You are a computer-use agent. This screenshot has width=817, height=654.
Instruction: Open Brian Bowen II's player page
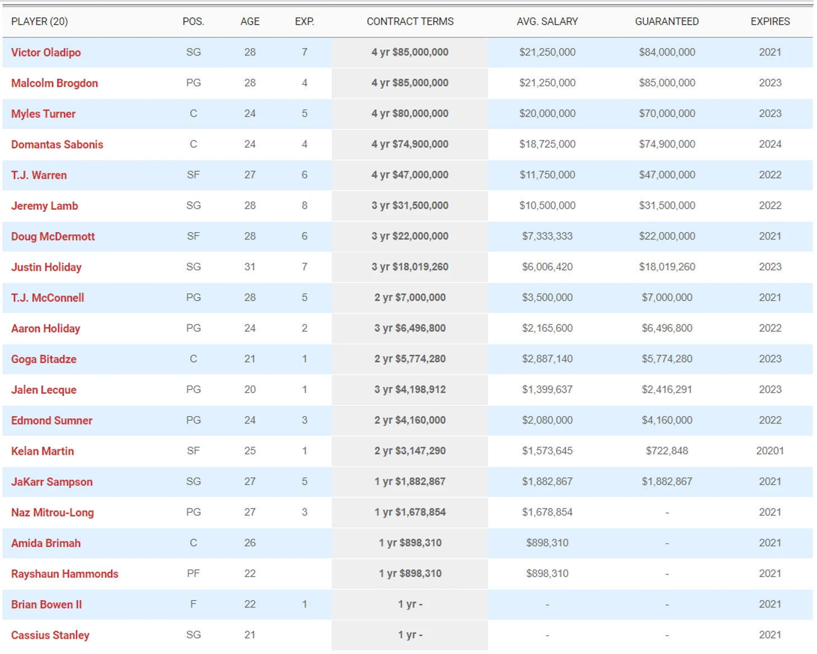point(46,605)
